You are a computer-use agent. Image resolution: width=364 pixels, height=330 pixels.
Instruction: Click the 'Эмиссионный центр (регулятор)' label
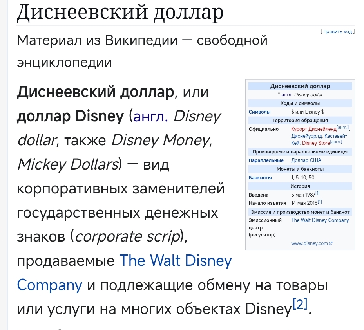[x=265, y=227]
